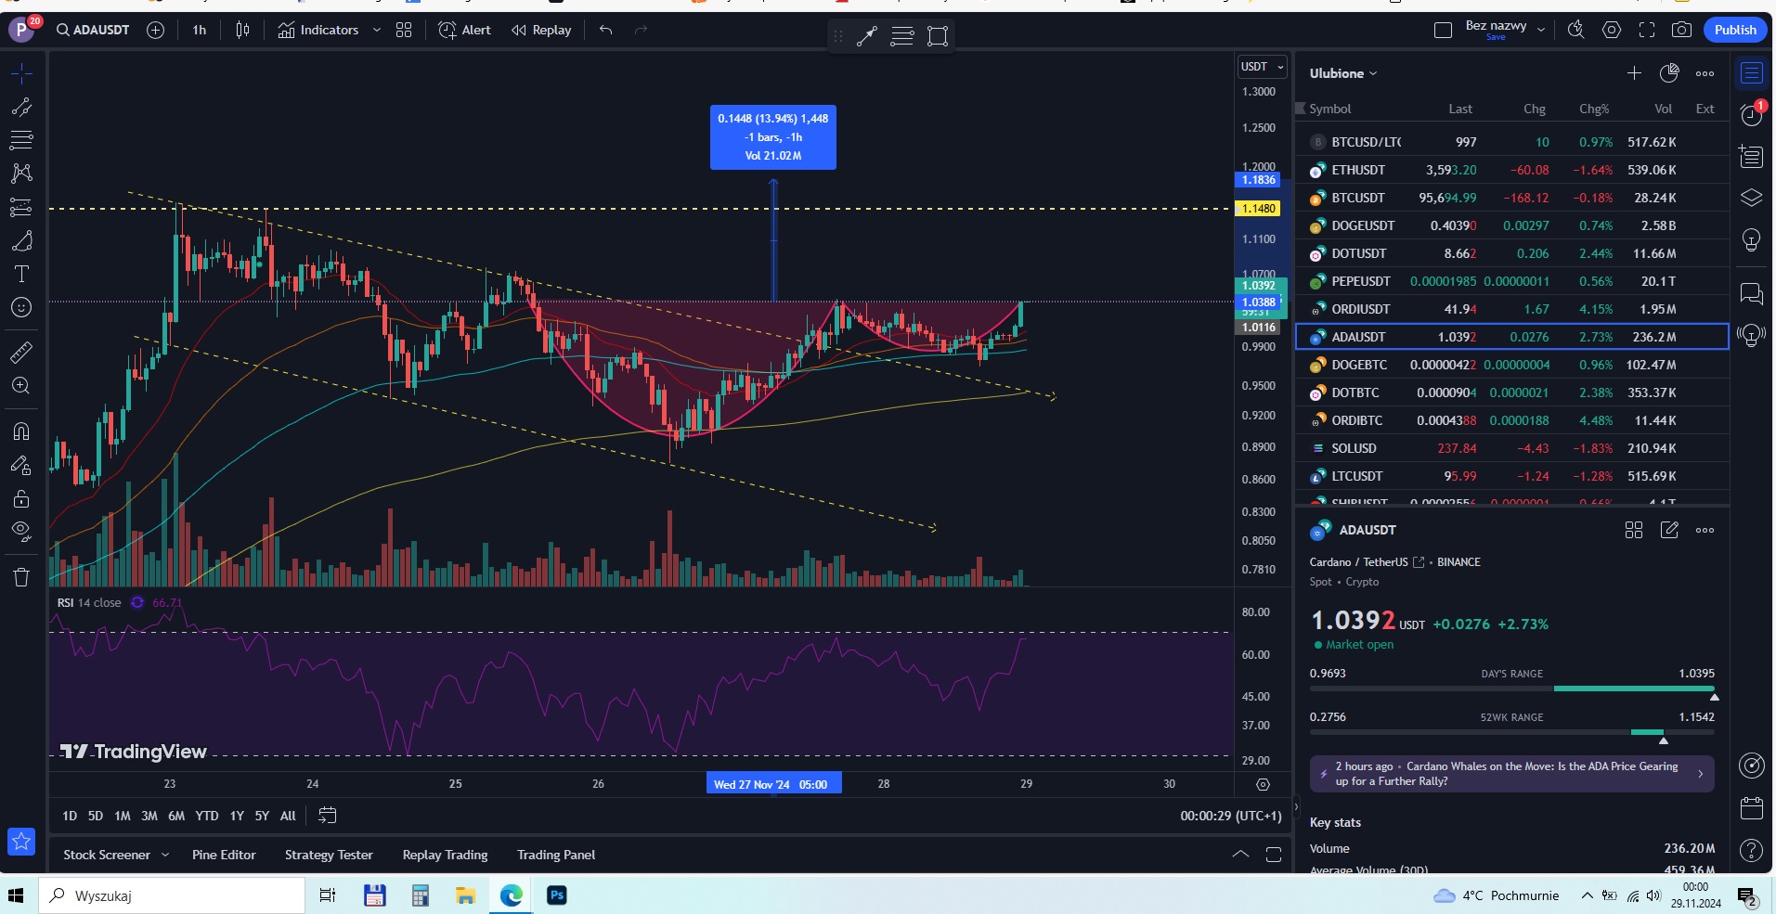Add a symbol to compare
The image size is (1776, 914).
156,30
